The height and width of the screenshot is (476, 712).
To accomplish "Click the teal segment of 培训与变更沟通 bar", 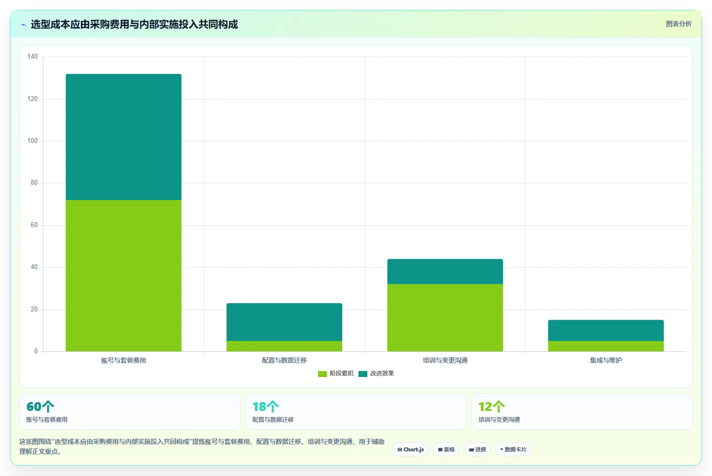I will [x=445, y=272].
